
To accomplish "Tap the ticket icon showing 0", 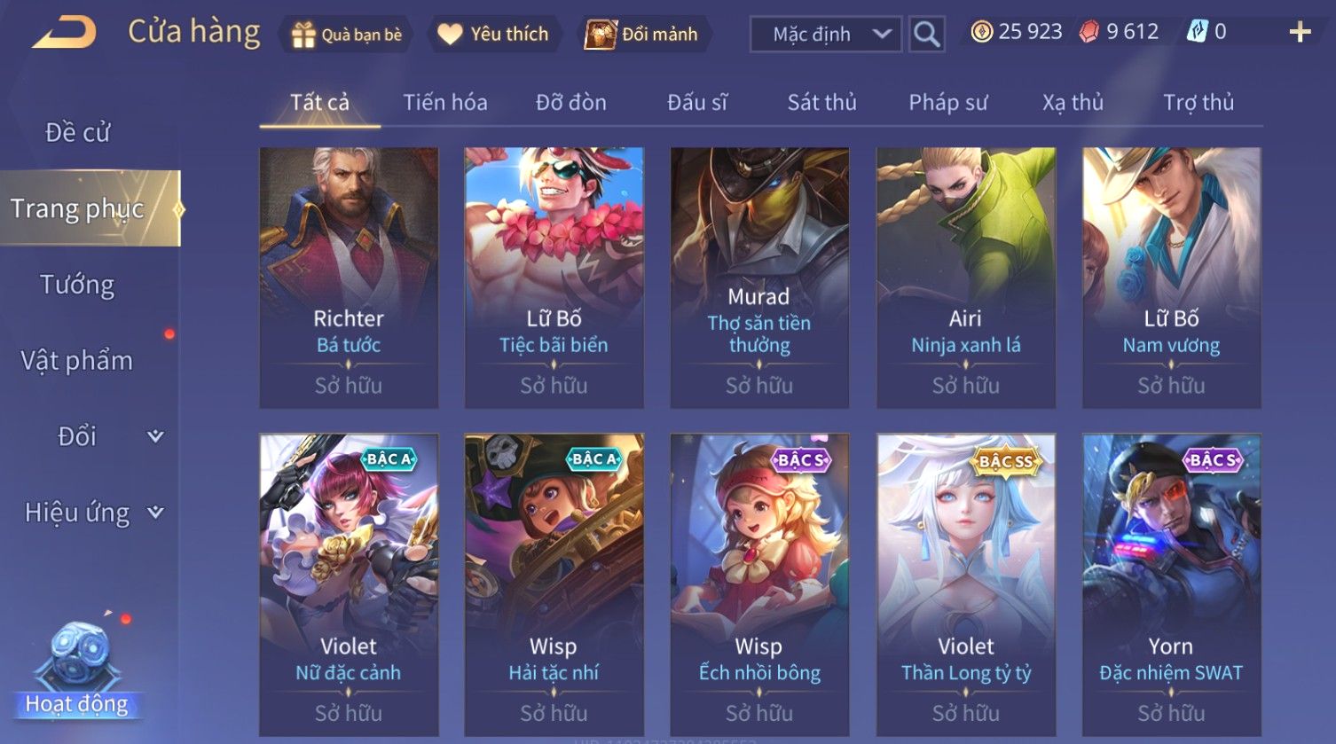I will coord(1197,33).
